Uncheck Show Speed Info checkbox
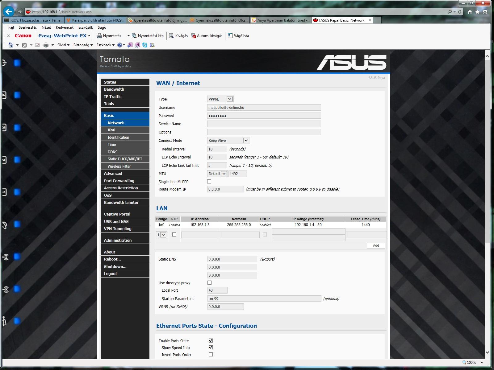 pyautogui.click(x=211, y=347)
